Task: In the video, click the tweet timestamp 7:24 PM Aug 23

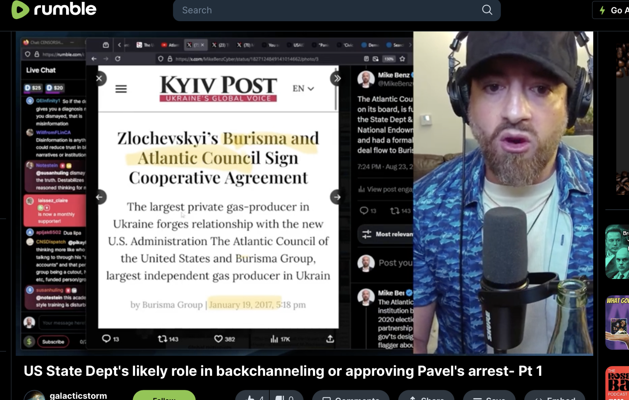Action: pos(385,166)
